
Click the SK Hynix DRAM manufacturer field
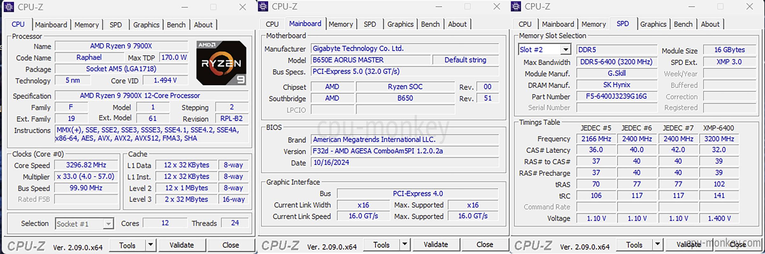tap(617, 85)
